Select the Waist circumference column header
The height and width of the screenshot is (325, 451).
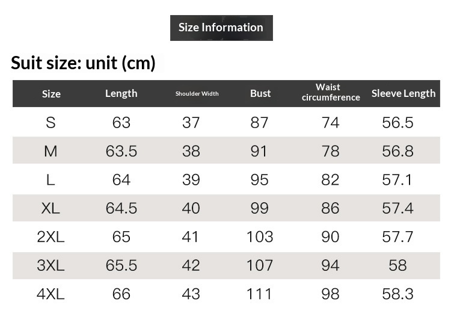[x=330, y=93]
